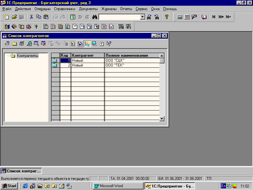Open the Операции menu
The image size is (253, 190).
pyautogui.click(x=42, y=9)
